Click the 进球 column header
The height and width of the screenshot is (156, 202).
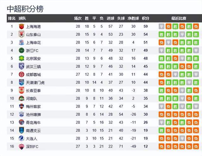(x=110, y=18)
